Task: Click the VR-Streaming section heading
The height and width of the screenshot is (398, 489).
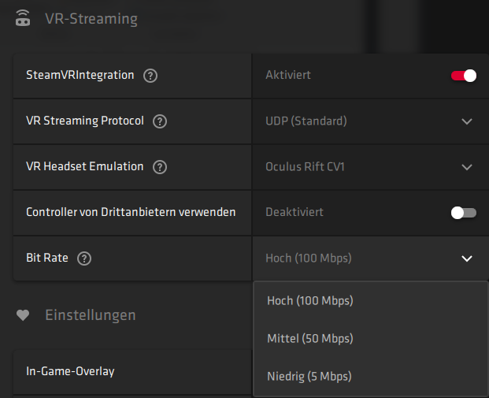Action: click(x=91, y=19)
